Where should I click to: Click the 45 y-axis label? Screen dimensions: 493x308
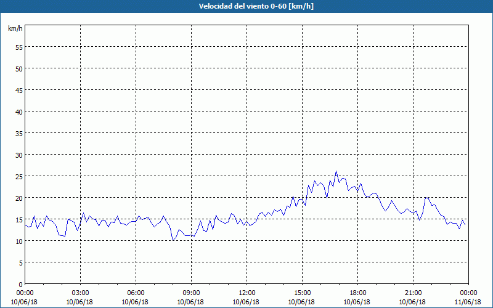tap(19, 91)
